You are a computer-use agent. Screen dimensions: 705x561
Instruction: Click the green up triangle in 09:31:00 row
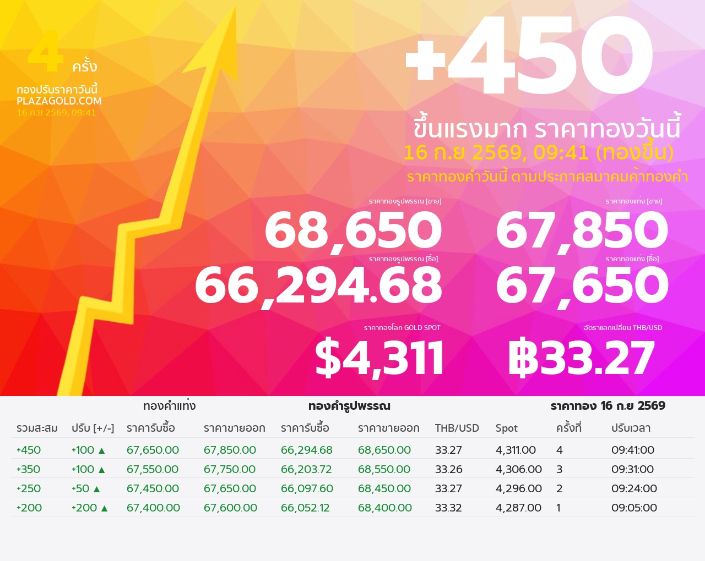point(101,470)
